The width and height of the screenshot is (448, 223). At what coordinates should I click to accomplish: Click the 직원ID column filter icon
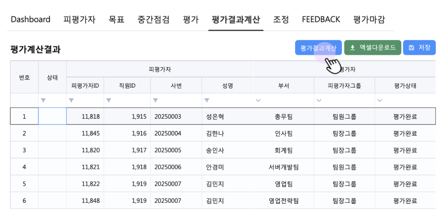[x=108, y=100]
